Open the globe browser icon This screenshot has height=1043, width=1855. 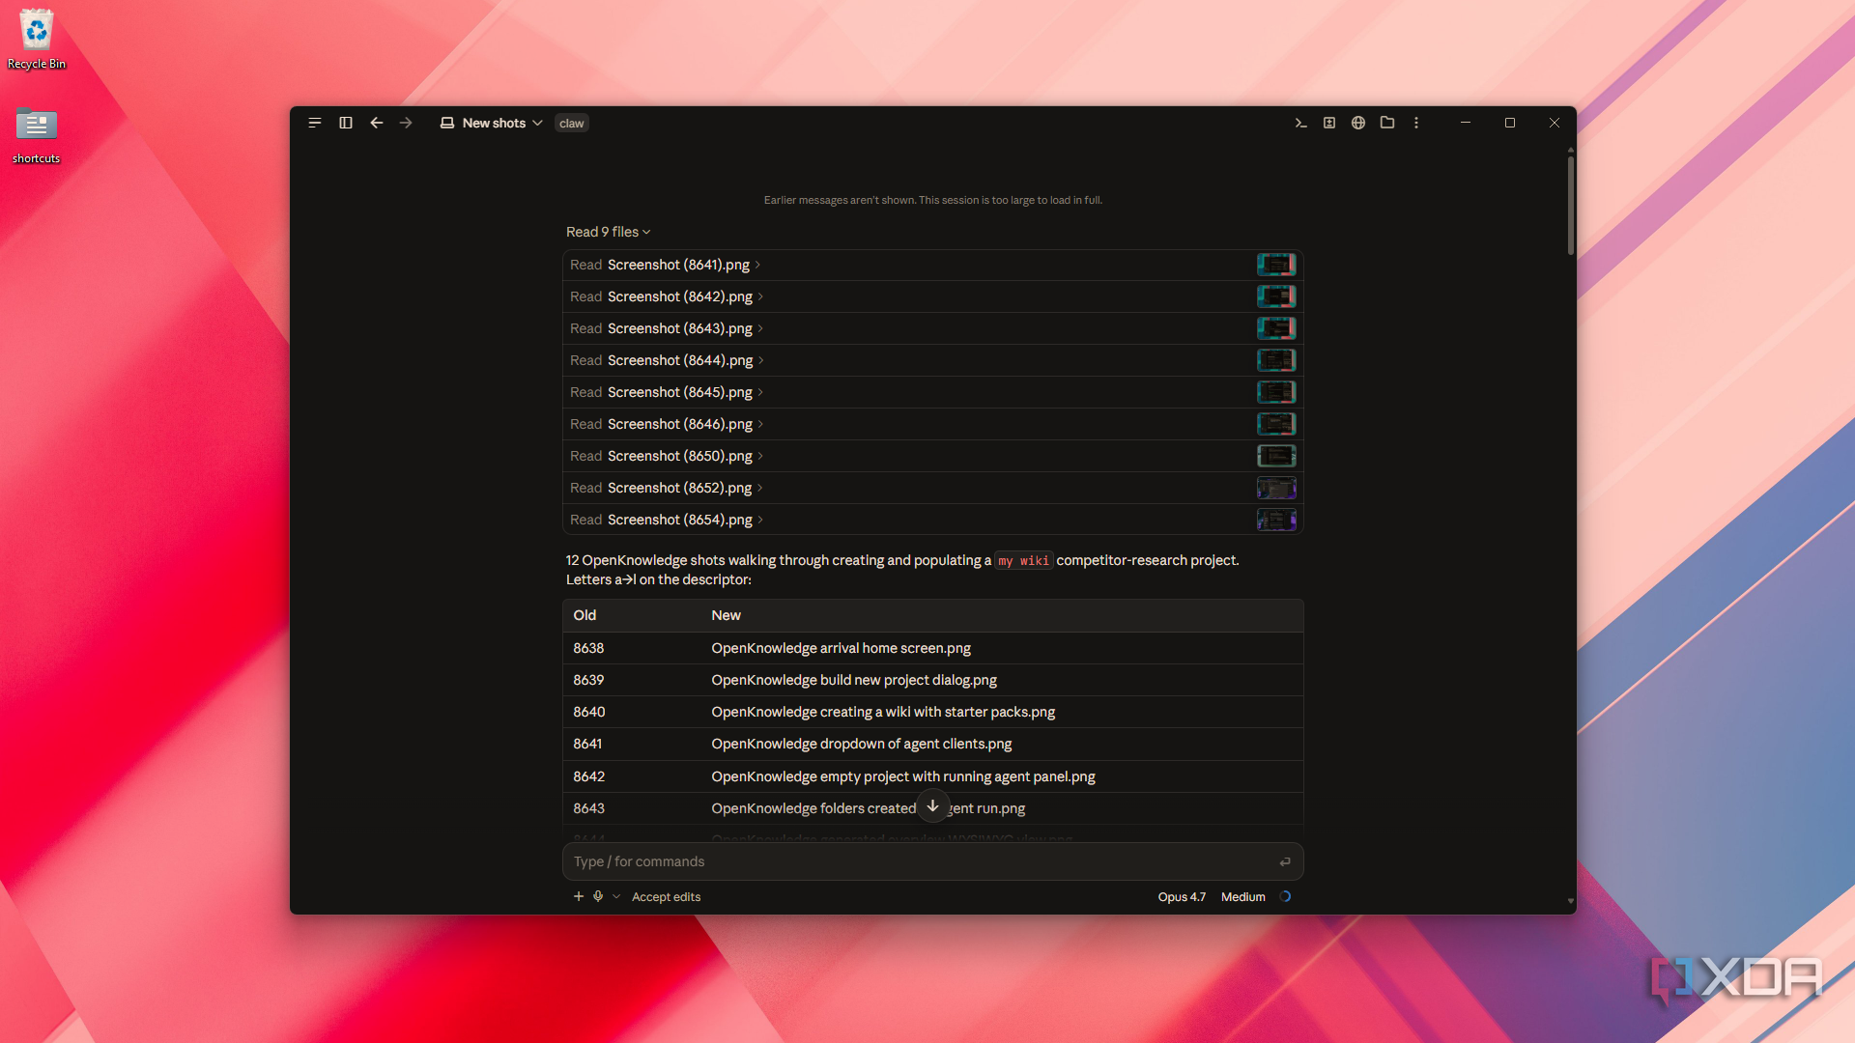[1358, 123]
